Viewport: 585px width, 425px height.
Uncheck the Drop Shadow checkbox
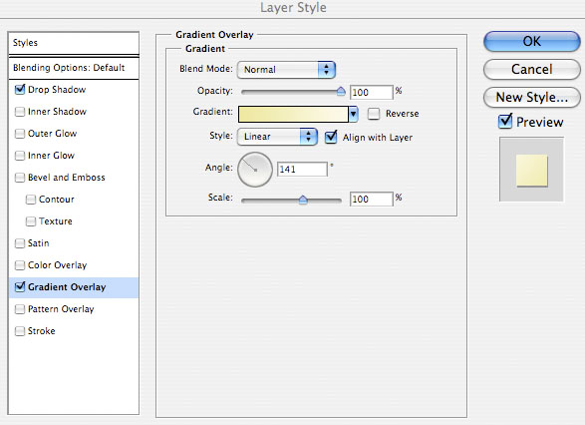pyautogui.click(x=20, y=90)
